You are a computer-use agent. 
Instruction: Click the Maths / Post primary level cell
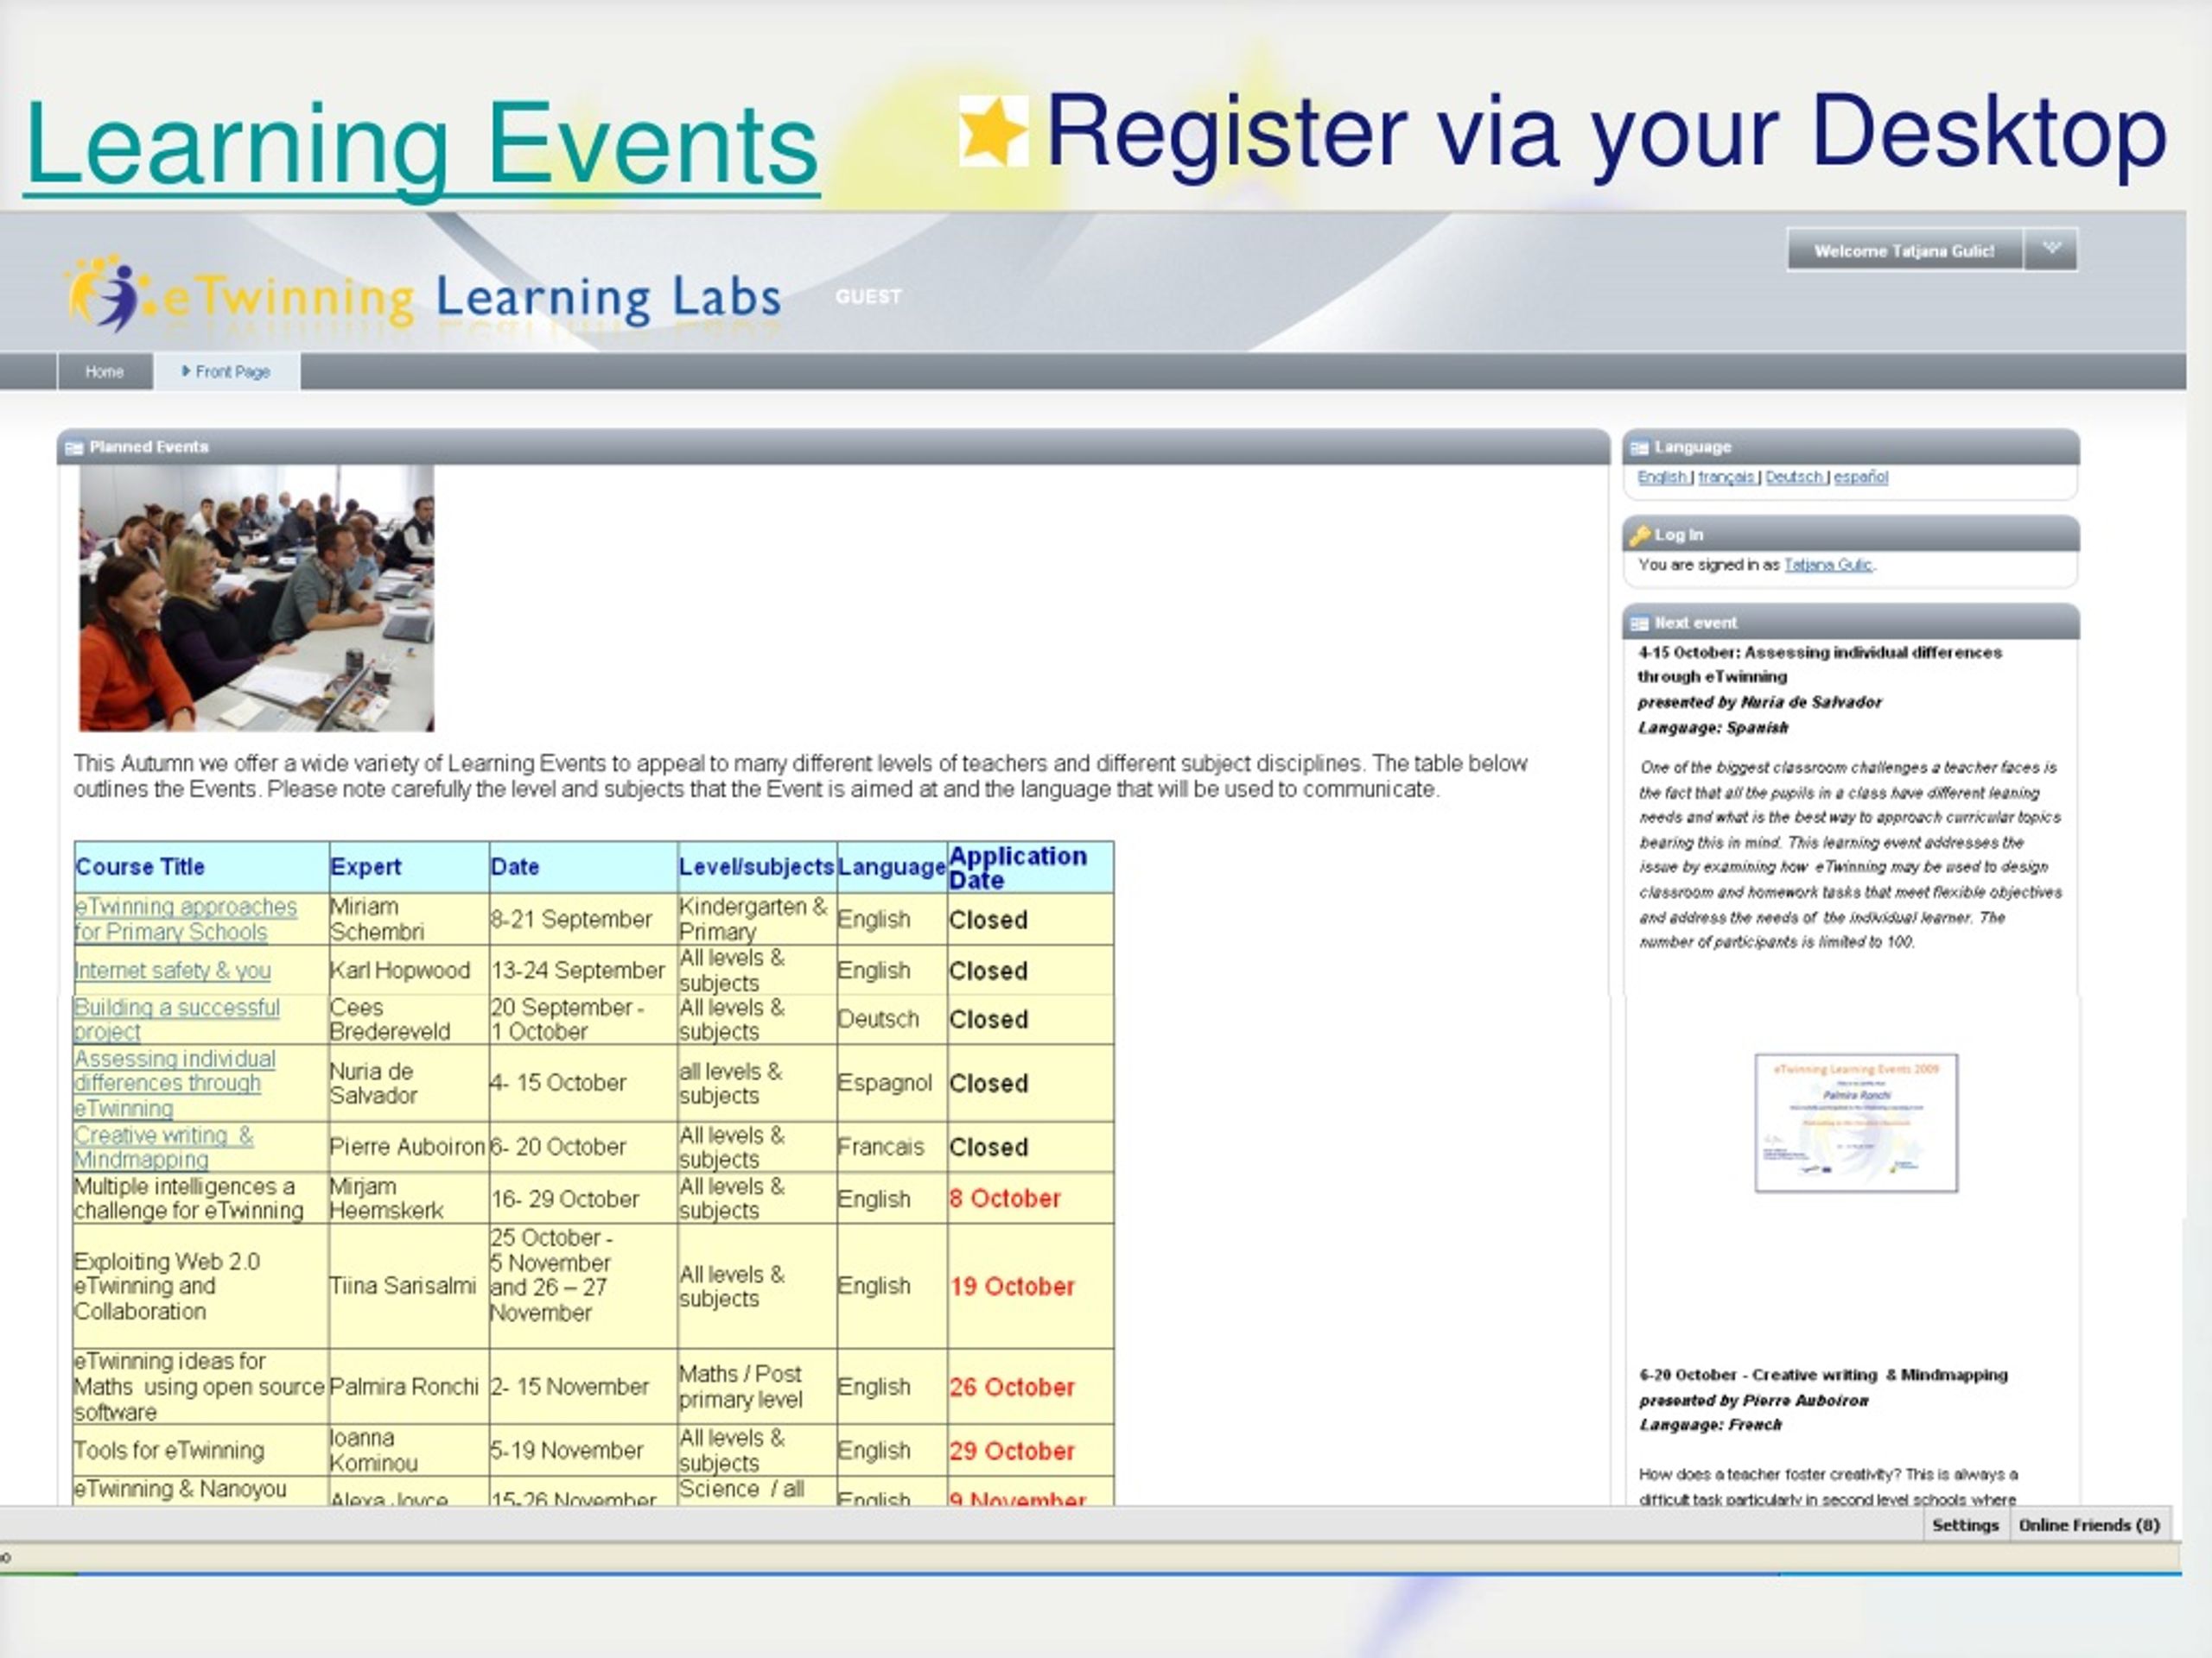tap(757, 1386)
